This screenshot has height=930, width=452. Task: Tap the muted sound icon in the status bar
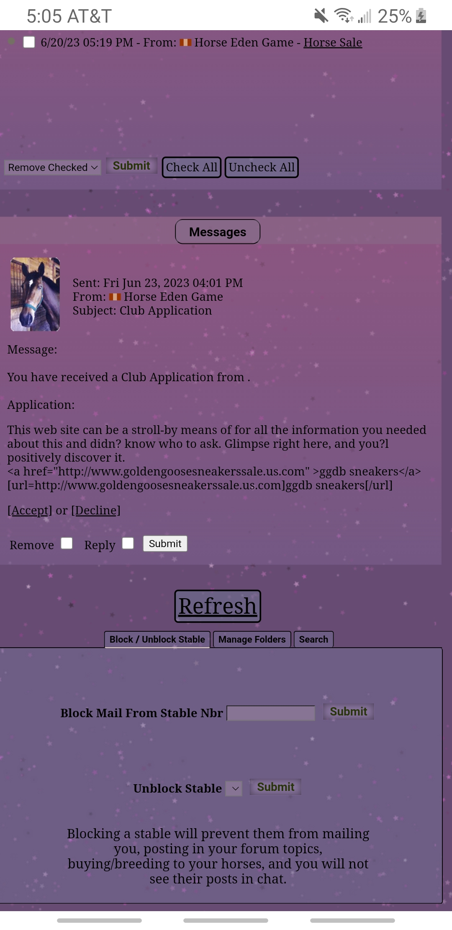pyautogui.click(x=321, y=16)
